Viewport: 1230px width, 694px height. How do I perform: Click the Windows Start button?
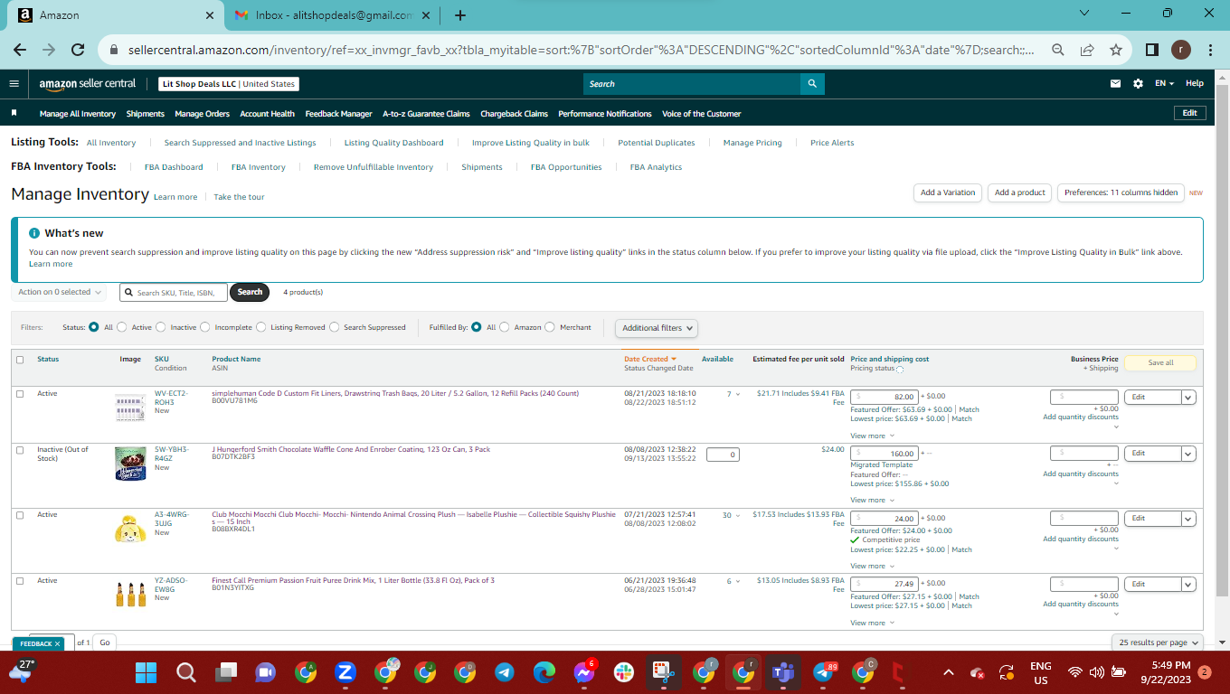pos(146,672)
